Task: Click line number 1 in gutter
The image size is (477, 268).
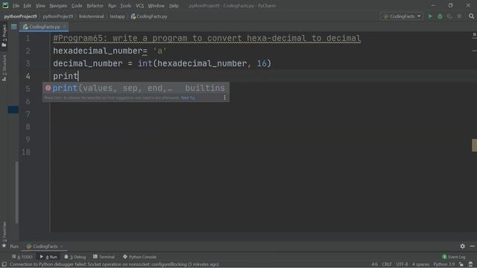Action: (28, 38)
